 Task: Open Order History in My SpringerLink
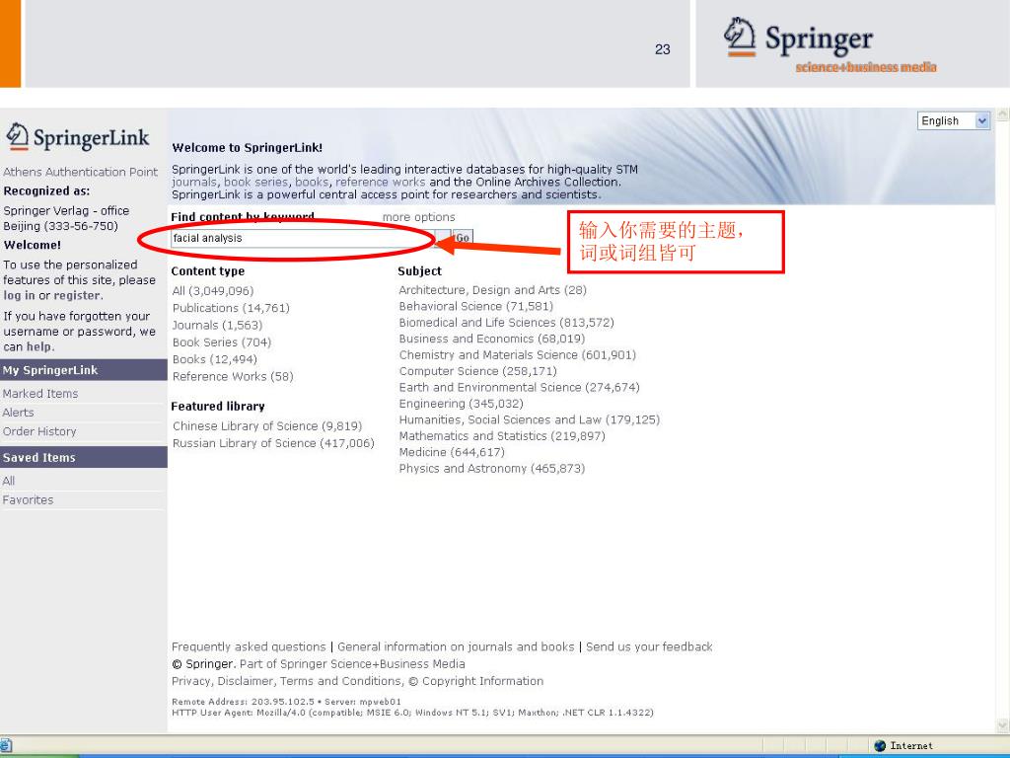(x=39, y=432)
